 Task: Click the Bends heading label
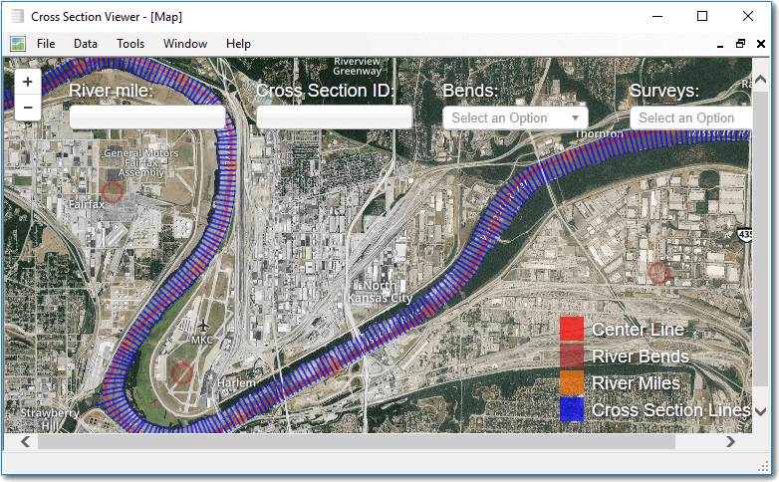point(470,91)
